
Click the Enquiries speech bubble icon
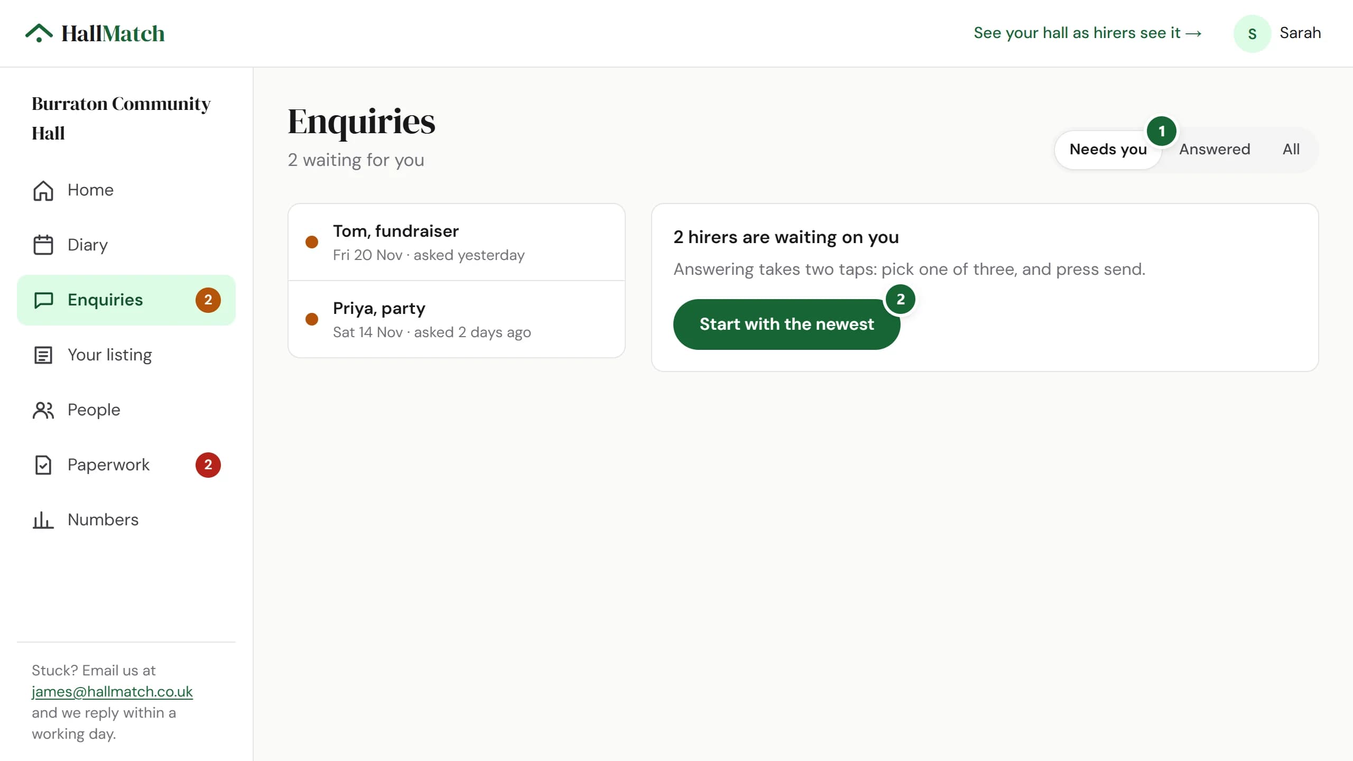(x=43, y=300)
